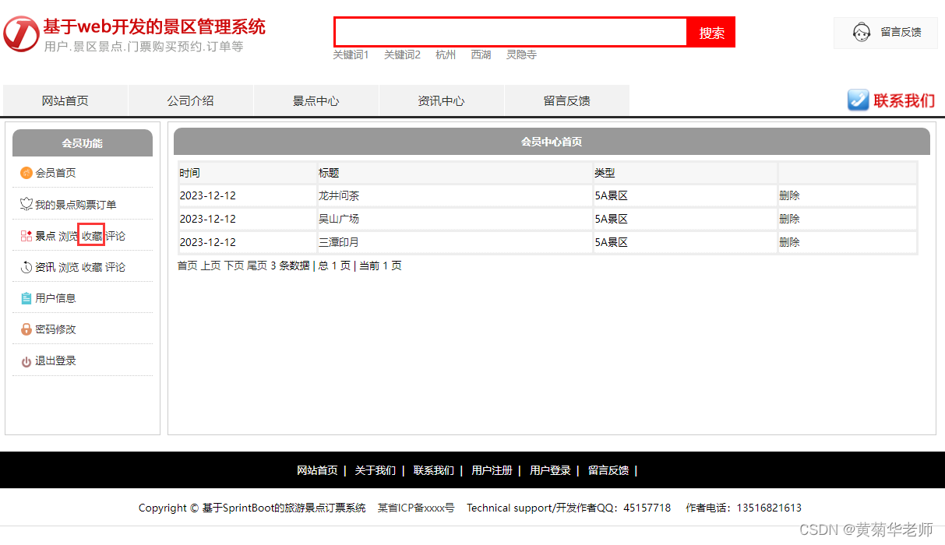Click the 用户信息 clipboard icon
Viewport: 945px width, 545px height.
click(x=26, y=298)
